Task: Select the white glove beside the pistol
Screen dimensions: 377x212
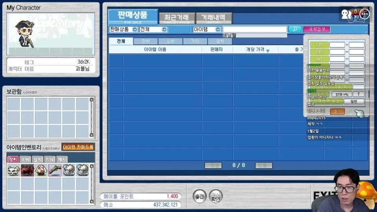Action: click(69, 170)
